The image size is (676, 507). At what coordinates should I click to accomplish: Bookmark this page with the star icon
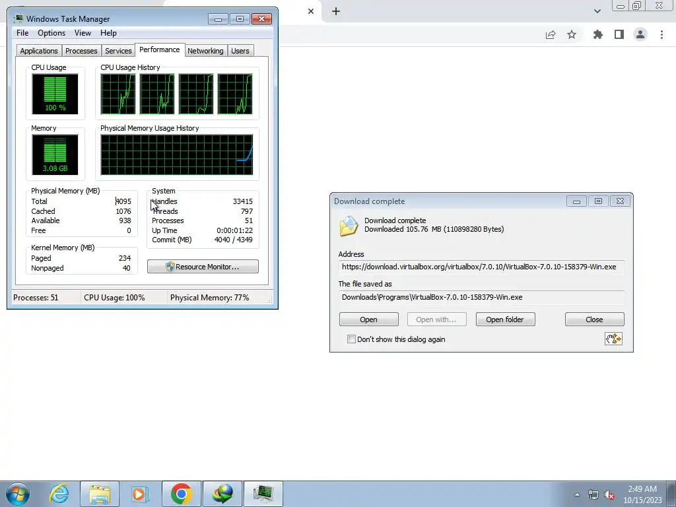572,34
